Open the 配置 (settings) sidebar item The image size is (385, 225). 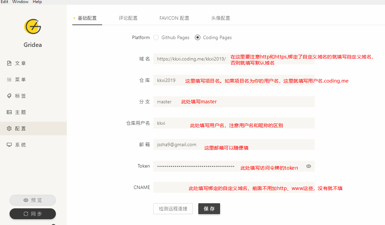coord(33,128)
